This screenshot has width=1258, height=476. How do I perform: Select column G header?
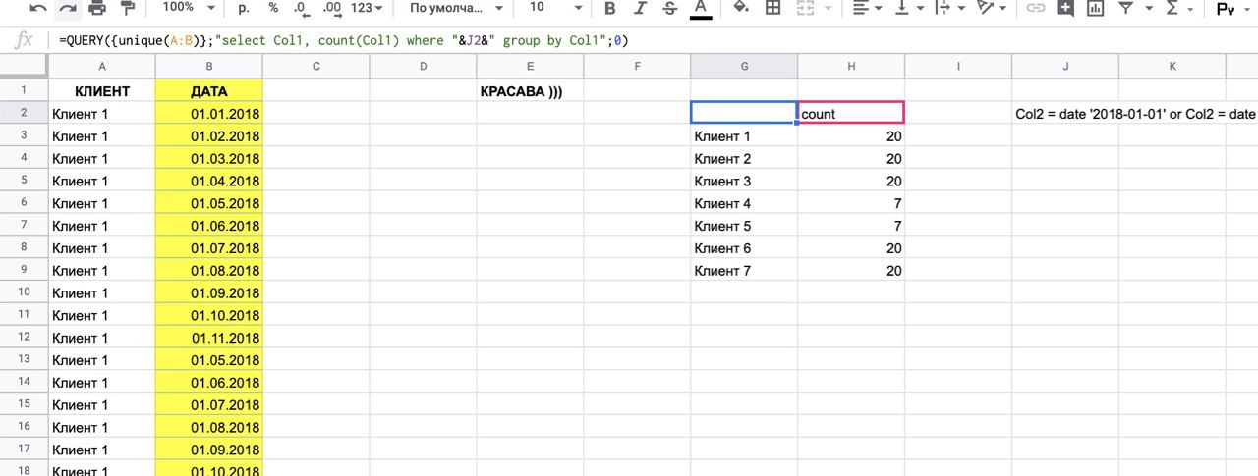pyautogui.click(x=744, y=66)
